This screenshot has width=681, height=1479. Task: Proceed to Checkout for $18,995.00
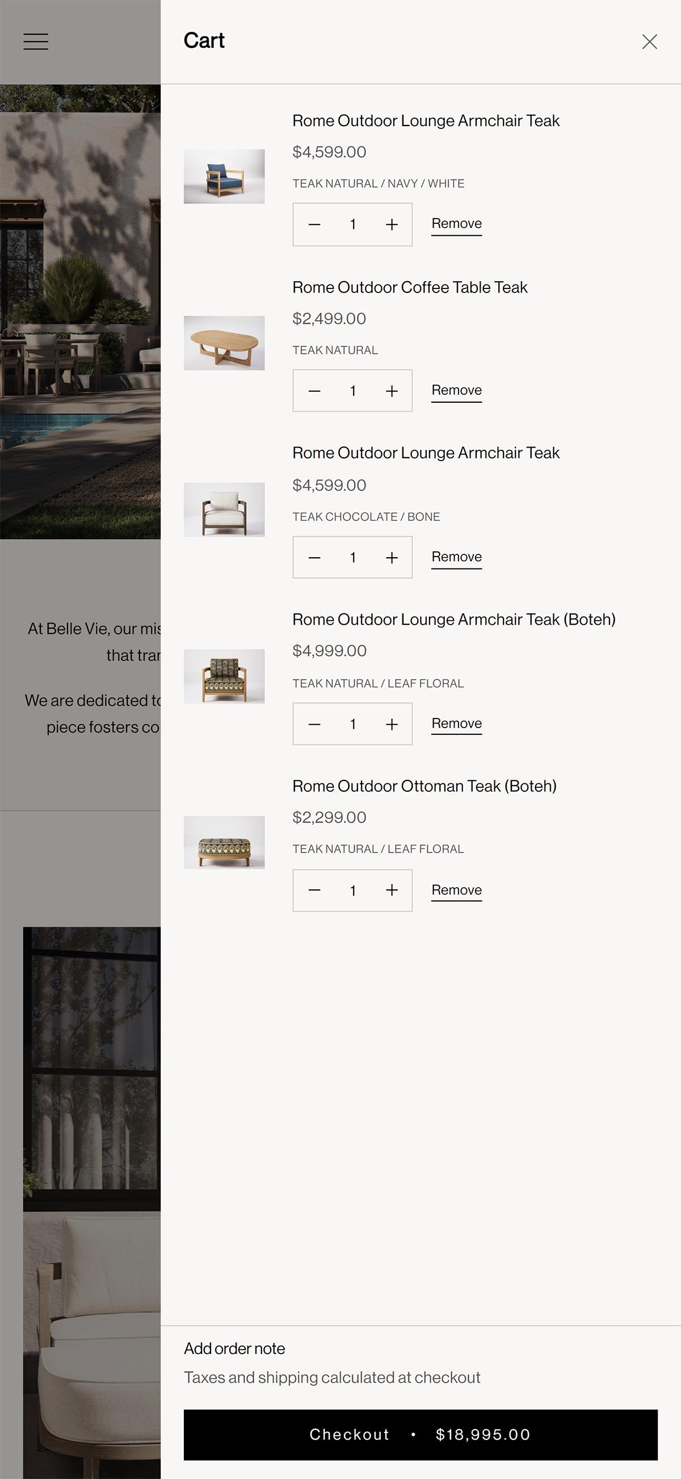421,1434
